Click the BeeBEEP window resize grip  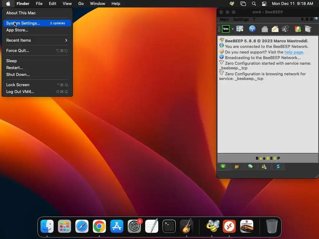[317, 177]
